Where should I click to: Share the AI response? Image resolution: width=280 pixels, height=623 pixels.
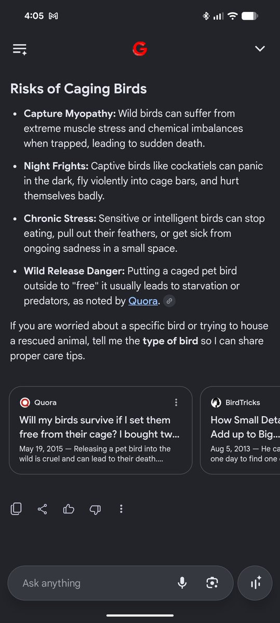[43, 509]
